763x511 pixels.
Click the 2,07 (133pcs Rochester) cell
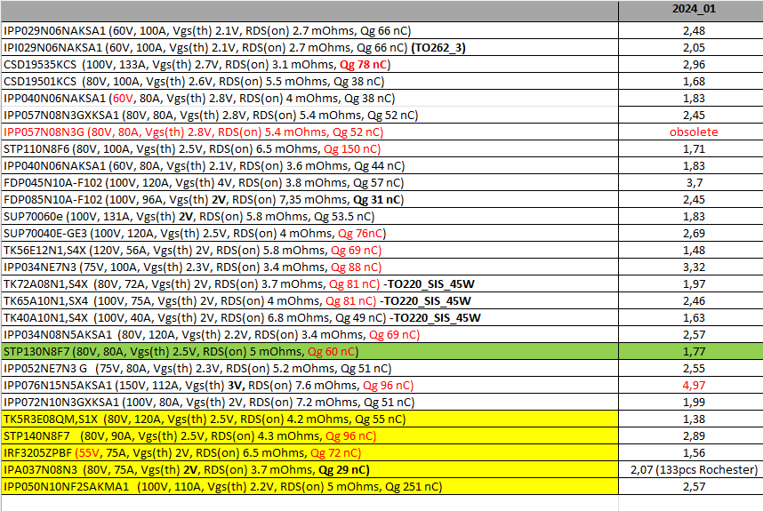tap(690, 470)
